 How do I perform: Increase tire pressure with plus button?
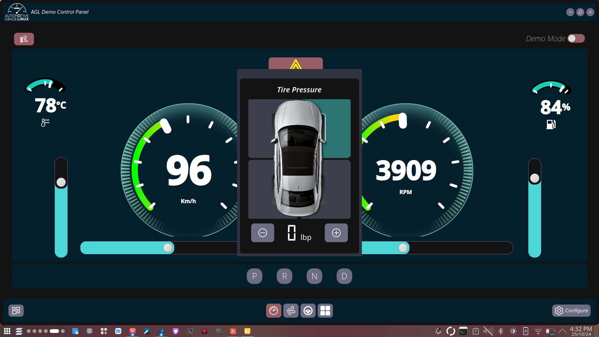336,233
